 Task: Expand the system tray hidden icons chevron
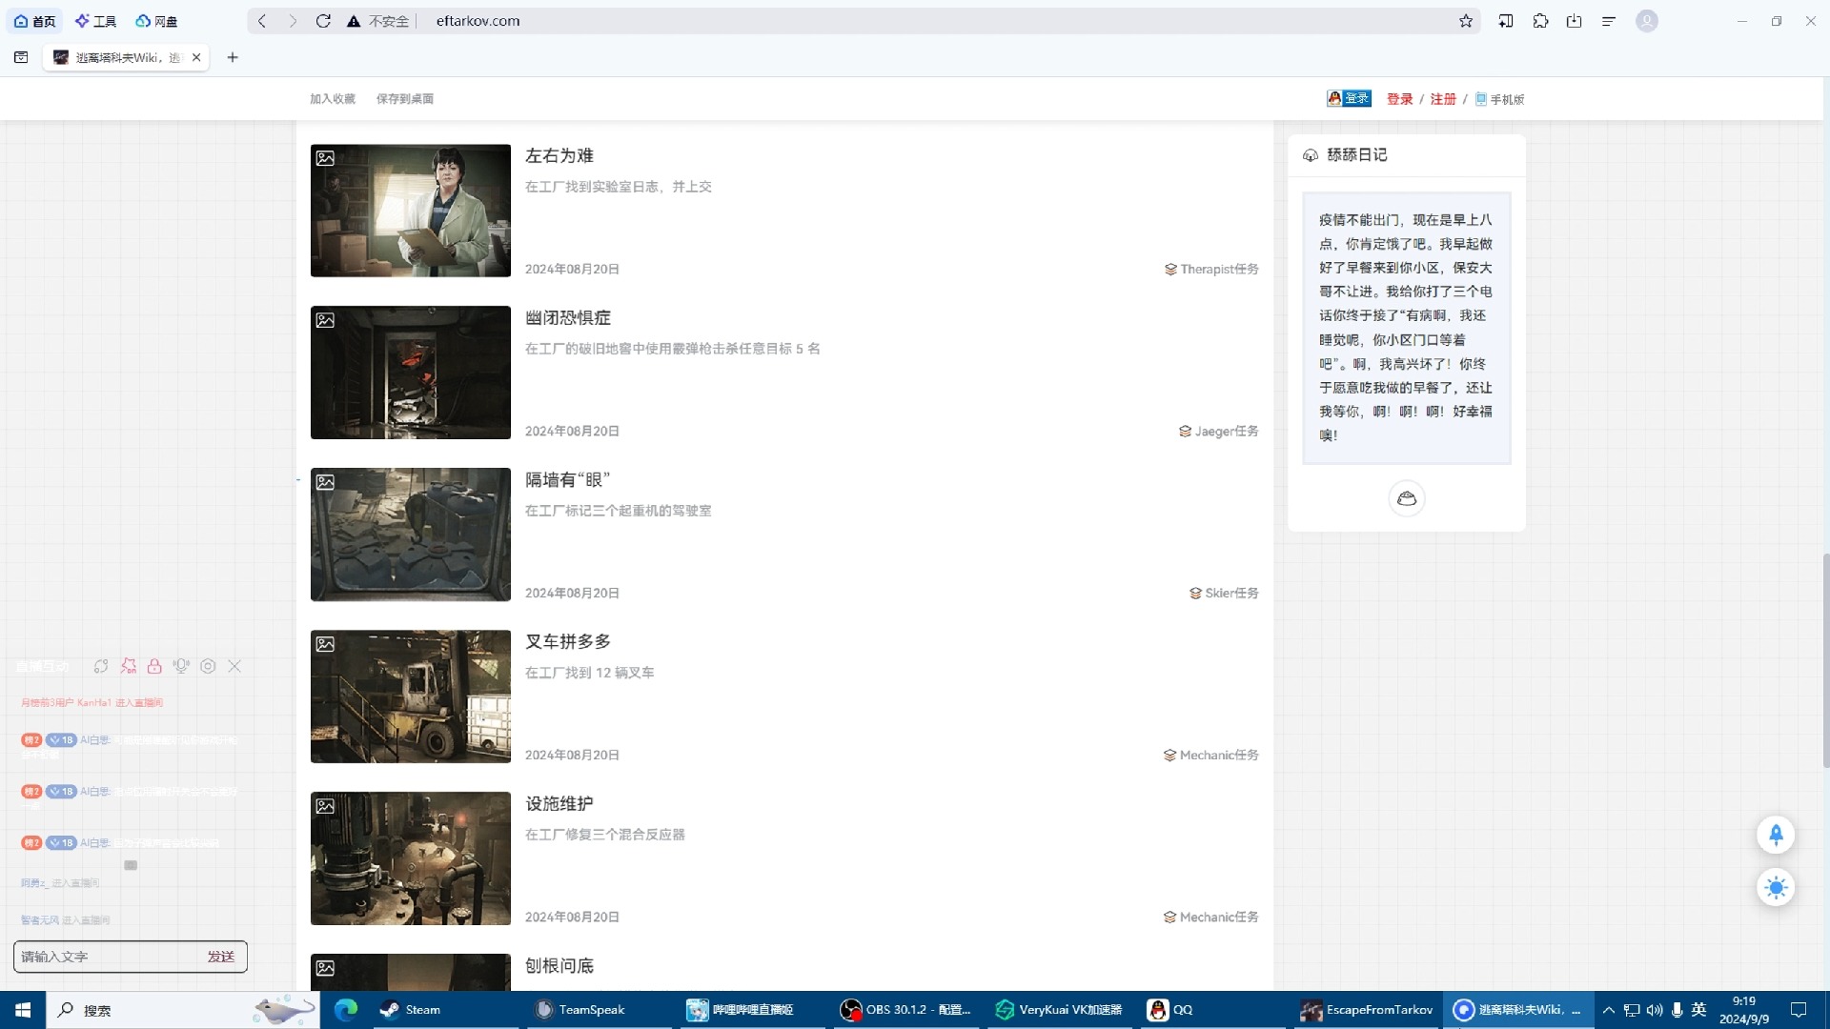[1609, 1010]
